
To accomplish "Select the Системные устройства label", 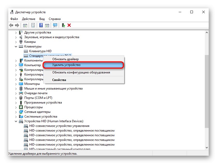I will pos(41,117).
